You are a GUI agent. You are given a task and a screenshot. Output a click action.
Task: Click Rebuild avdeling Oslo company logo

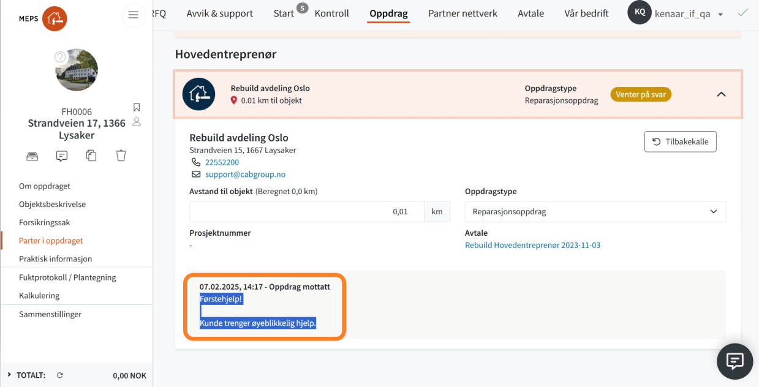click(x=198, y=94)
